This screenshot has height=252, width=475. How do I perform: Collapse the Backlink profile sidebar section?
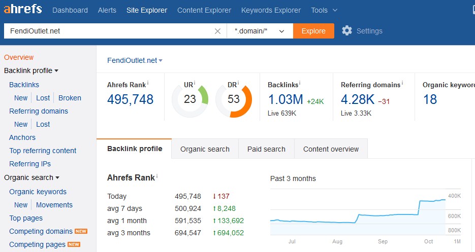[56, 71]
